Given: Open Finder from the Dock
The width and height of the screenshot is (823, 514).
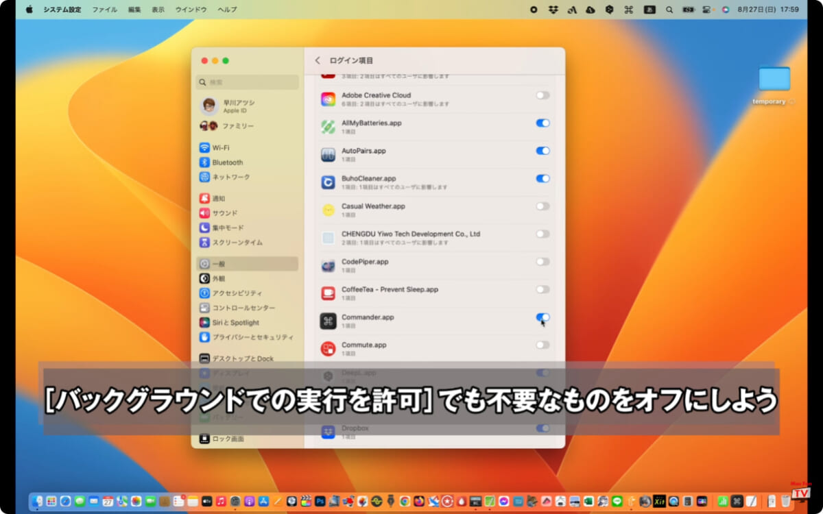Looking at the screenshot, I should [x=37, y=501].
